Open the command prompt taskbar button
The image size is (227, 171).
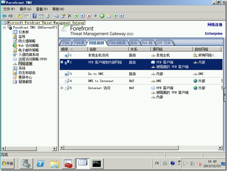pos(96,163)
